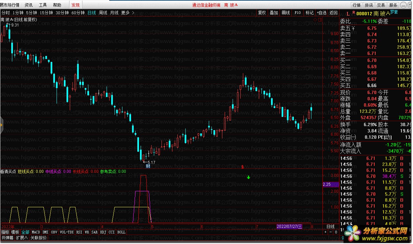Select the 30分钟 period

(62, 13)
